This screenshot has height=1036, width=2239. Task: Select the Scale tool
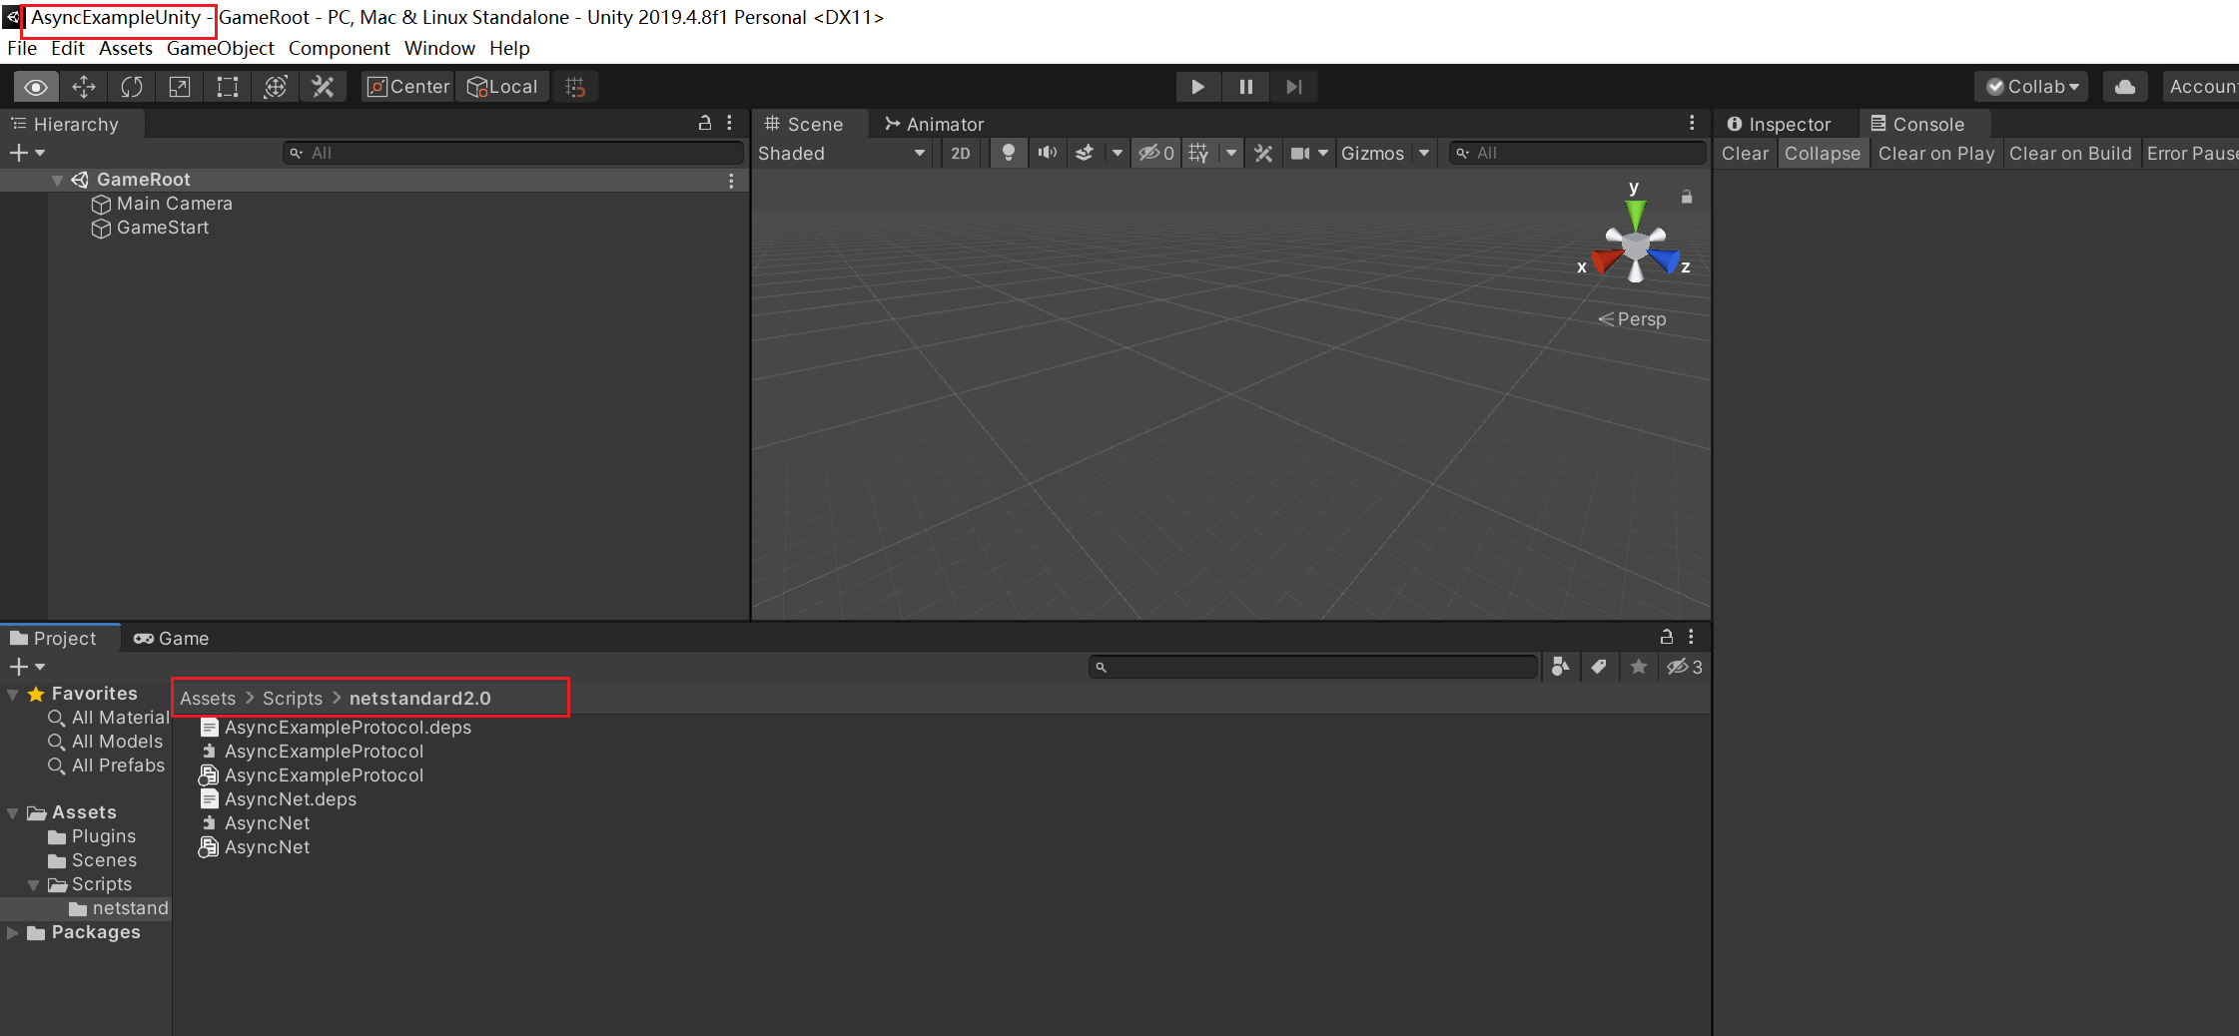(180, 87)
